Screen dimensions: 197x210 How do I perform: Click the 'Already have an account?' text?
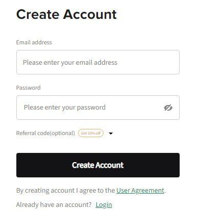pos(54,204)
